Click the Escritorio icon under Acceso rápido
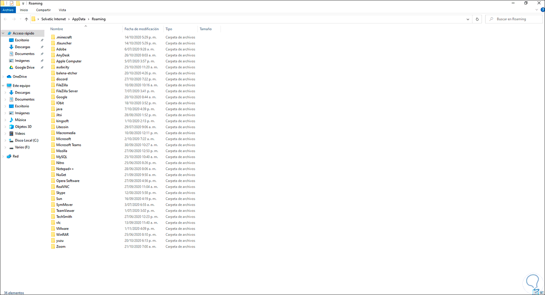This screenshot has height=295, width=545. (x=11, y=40)
